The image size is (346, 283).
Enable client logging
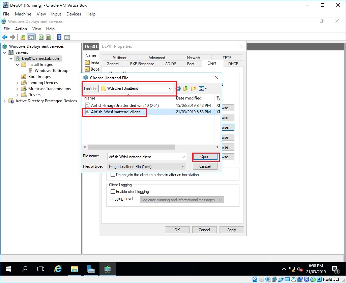(113, 191)
